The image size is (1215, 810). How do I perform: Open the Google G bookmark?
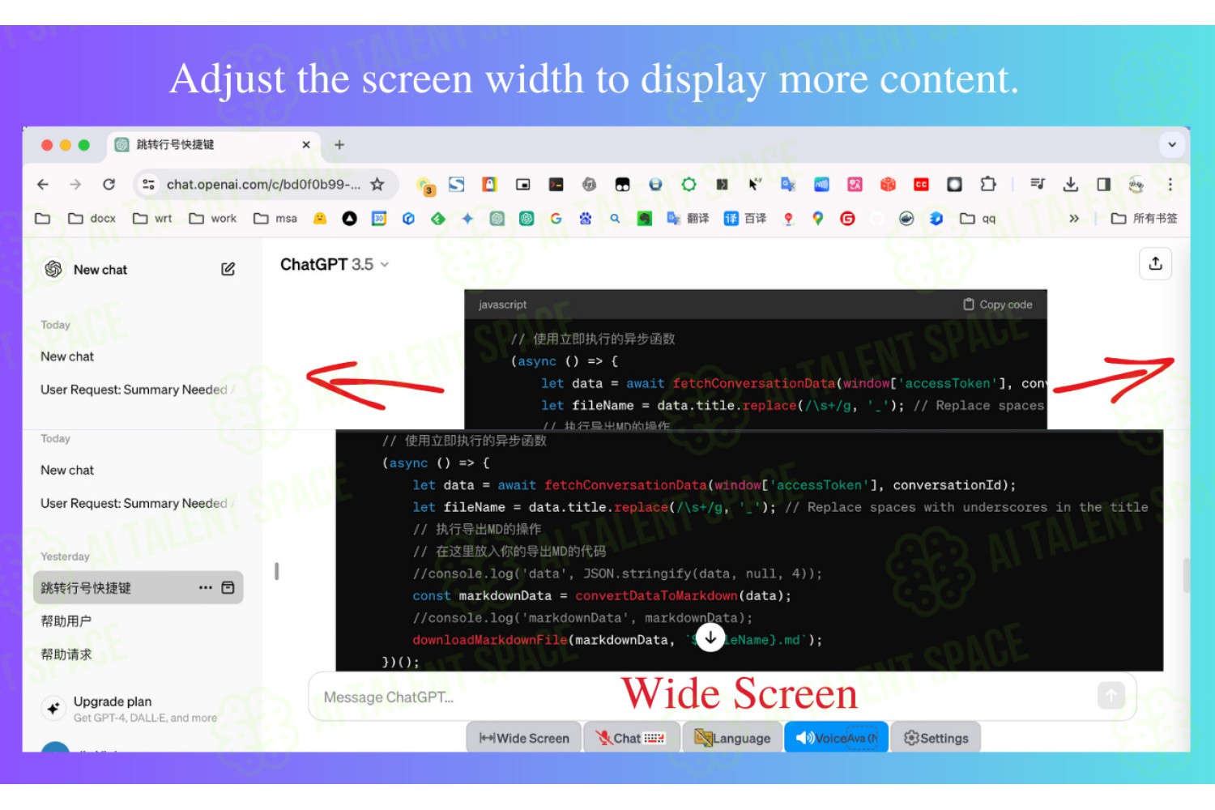(x=556, y=219)
